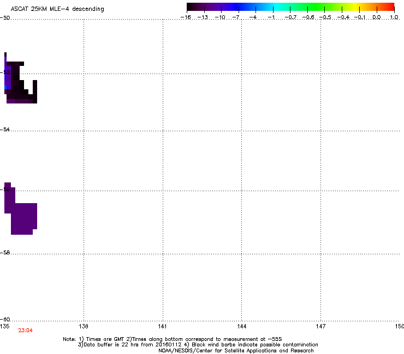This screenshot has width=404, height=354.
Task: Select the -16 label on the color scale
Action: (x=186, y=17)
